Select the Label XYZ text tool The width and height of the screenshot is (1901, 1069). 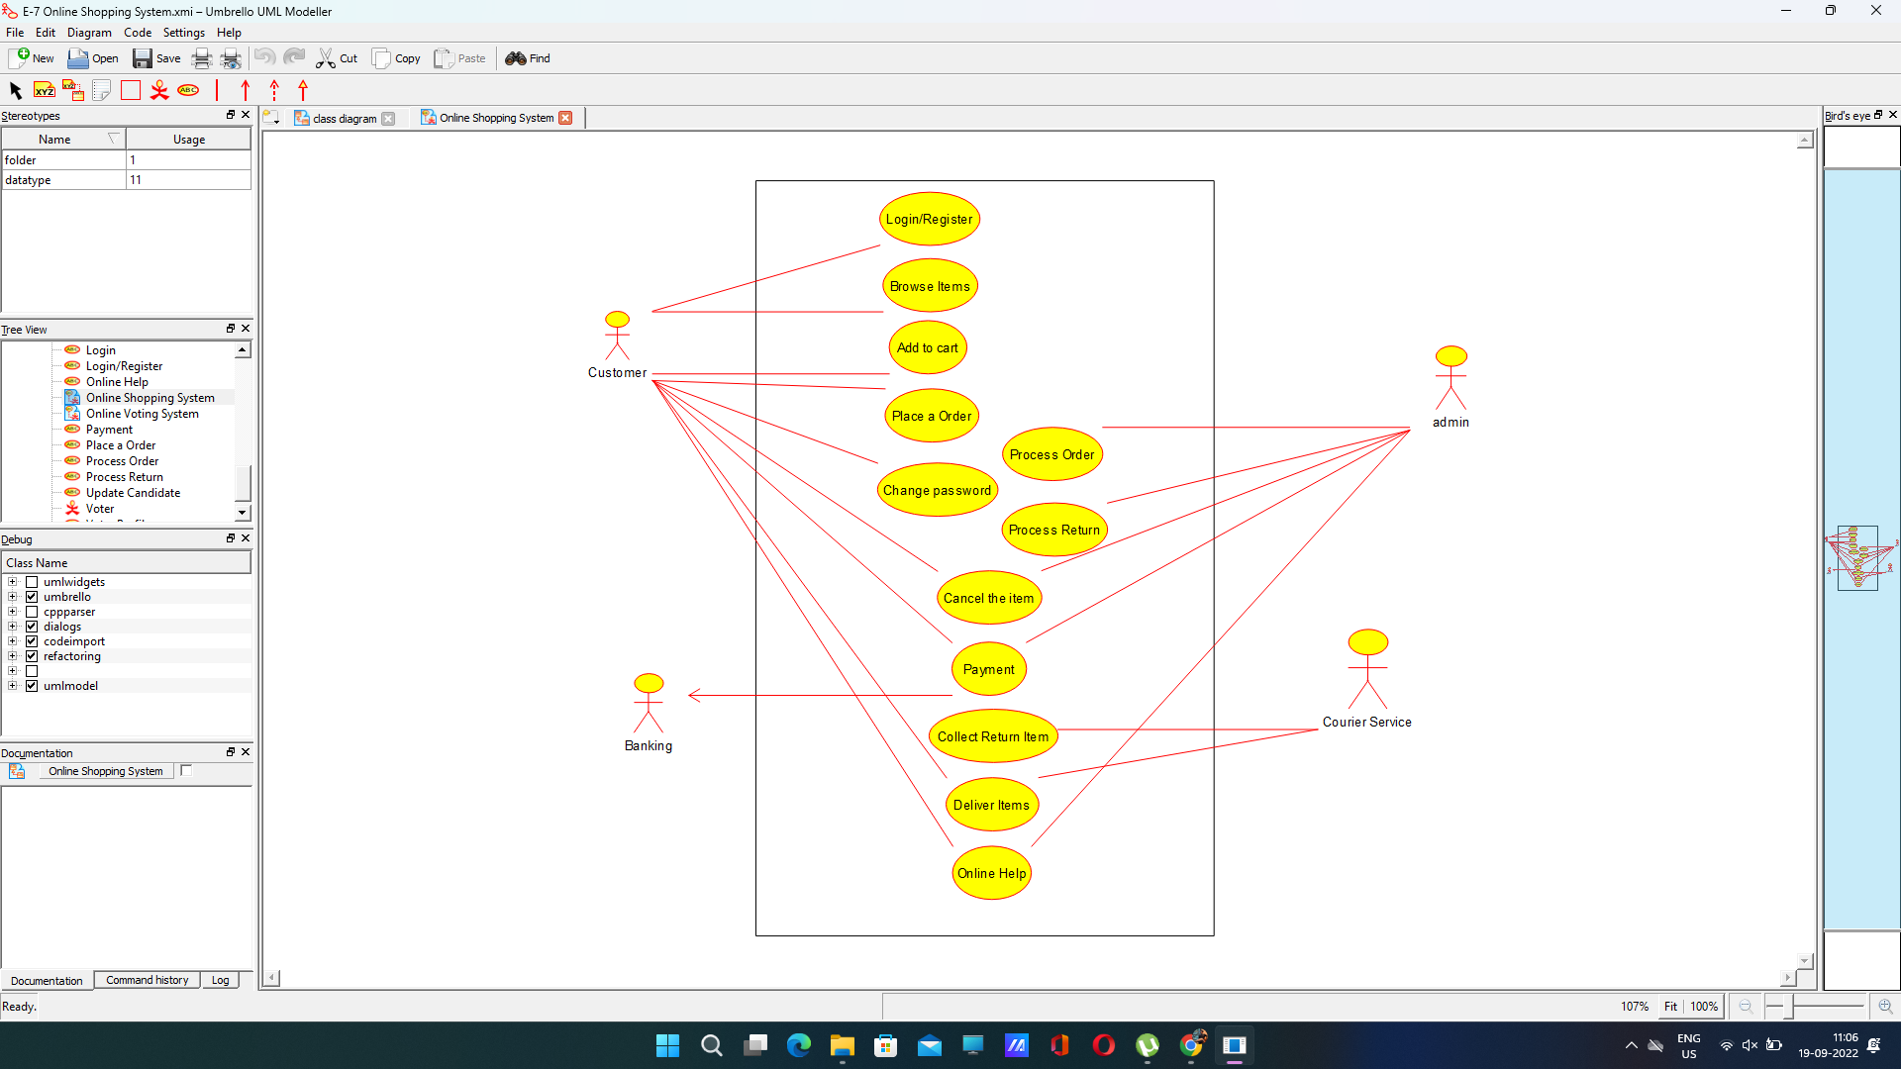[x=44, y=90]
